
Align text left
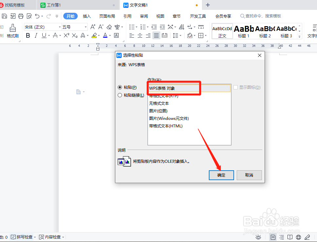pos(131,36)
